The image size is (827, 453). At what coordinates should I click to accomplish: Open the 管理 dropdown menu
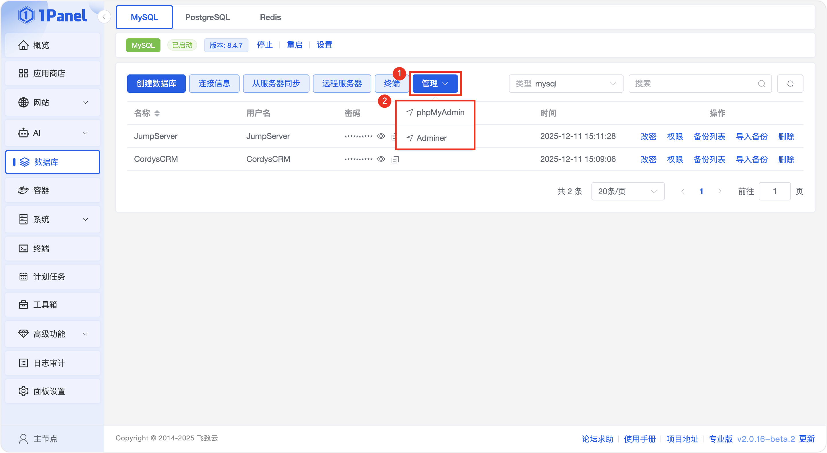click(435, 83)
